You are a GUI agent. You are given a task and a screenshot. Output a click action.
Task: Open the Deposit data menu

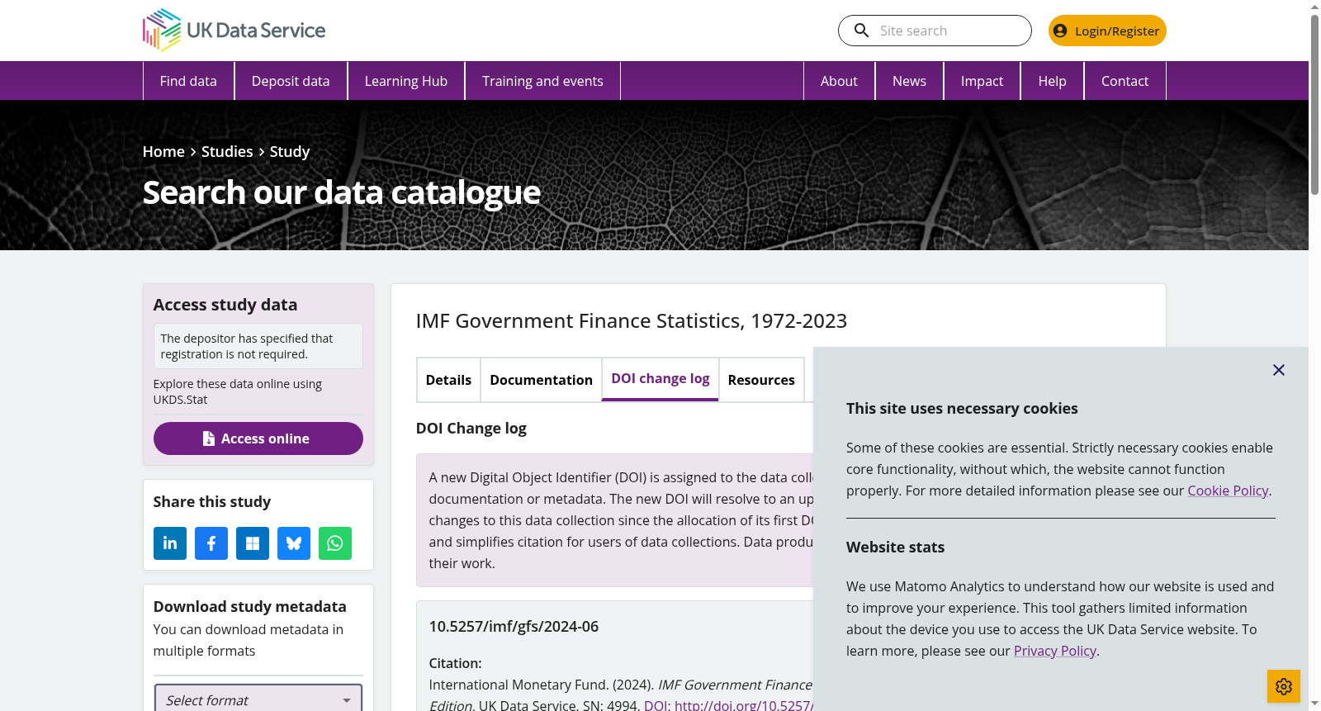pyautogui.click(x=291, y=81)
